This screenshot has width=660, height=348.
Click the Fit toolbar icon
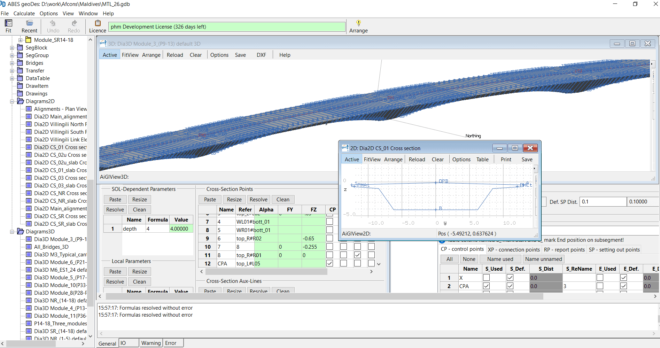coord(8,23)
